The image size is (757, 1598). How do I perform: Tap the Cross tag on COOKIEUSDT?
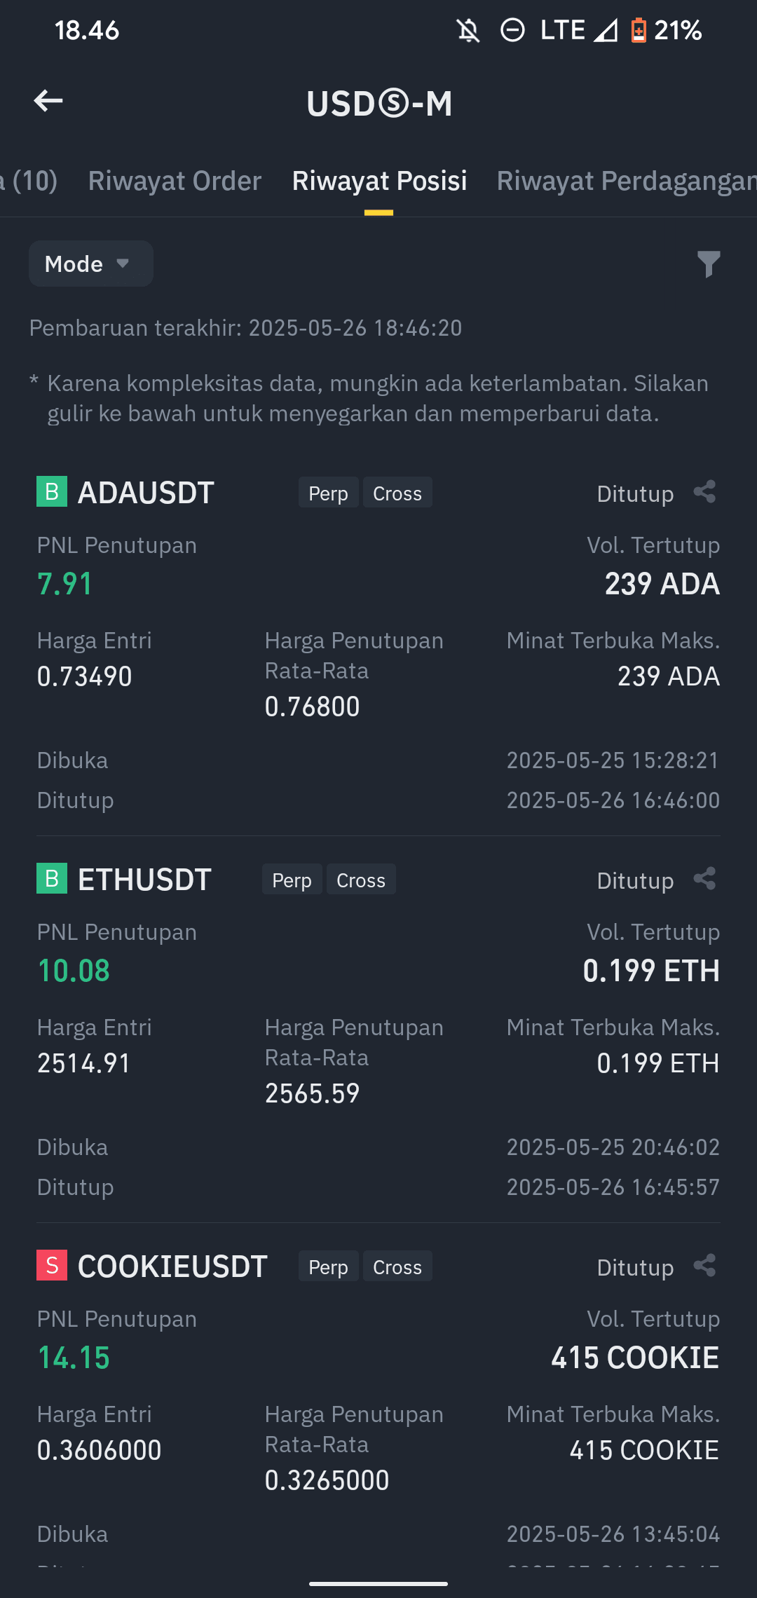397,1266
